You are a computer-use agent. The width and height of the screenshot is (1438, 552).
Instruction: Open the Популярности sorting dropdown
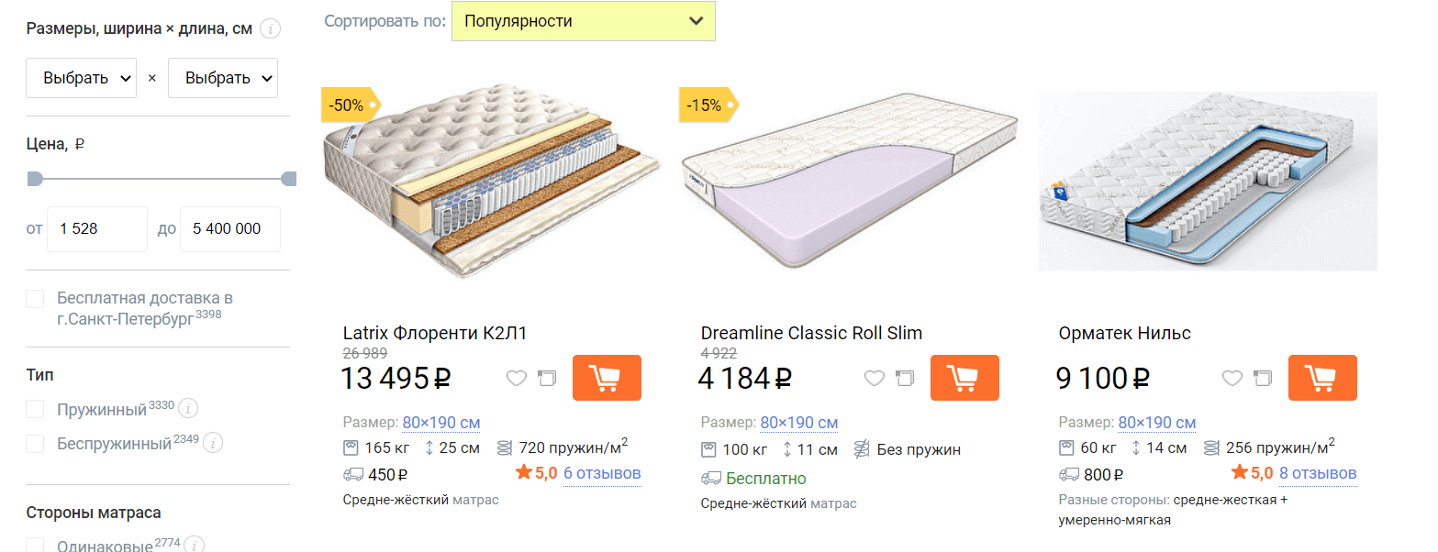tap(584, 20)
